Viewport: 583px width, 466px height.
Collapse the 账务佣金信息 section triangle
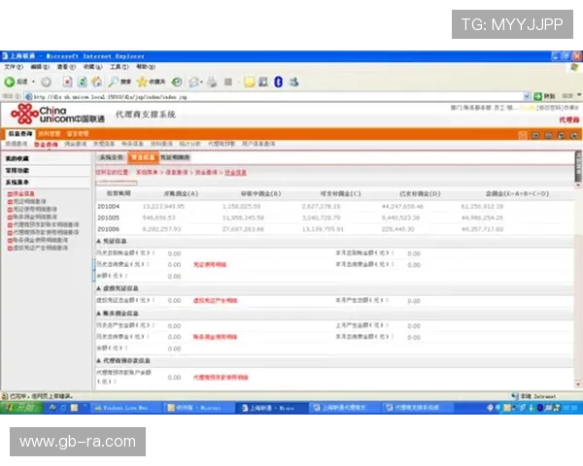98,314
